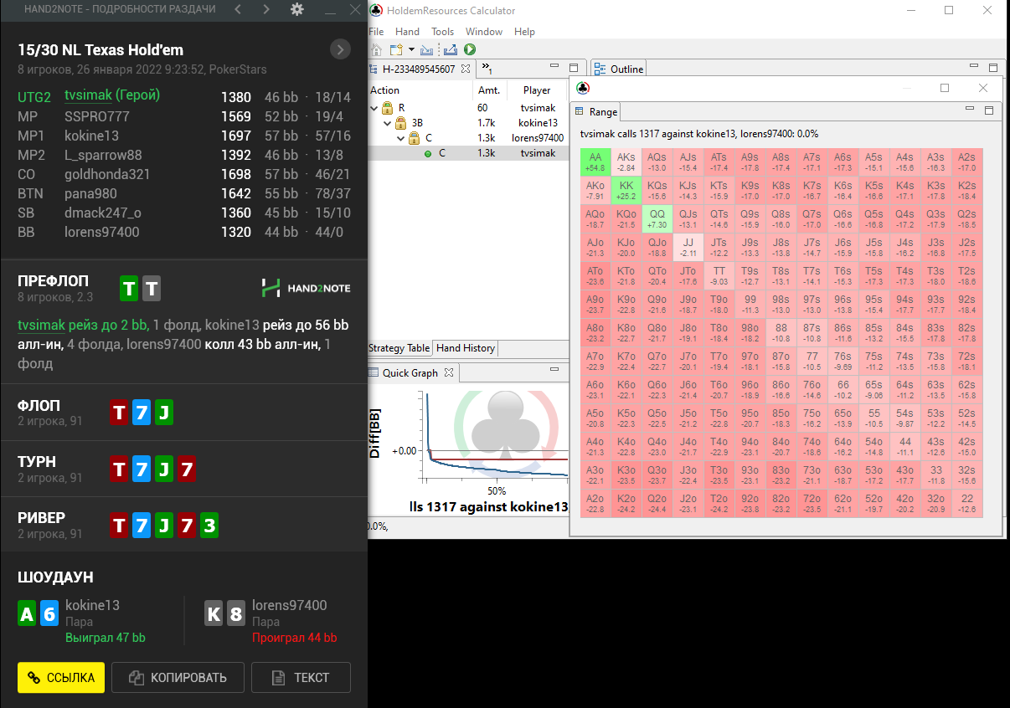
Task: Switch to the Strategy Table tab
Action: point(399,348)
